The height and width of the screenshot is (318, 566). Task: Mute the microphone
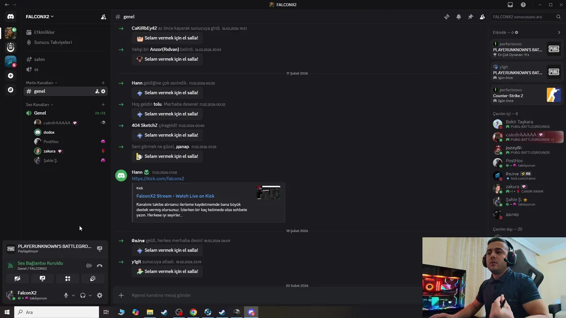66,295
